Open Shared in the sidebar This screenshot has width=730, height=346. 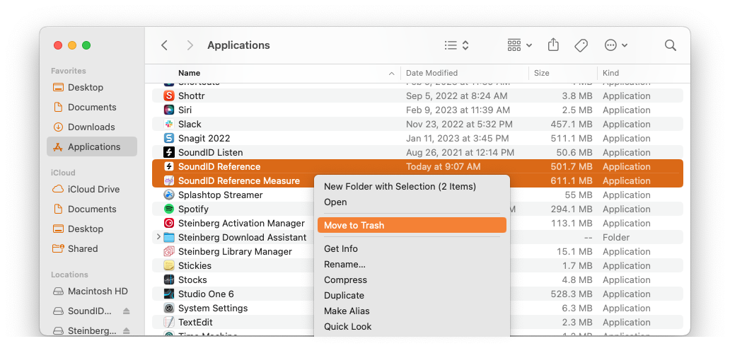click(x=92, y=248)
